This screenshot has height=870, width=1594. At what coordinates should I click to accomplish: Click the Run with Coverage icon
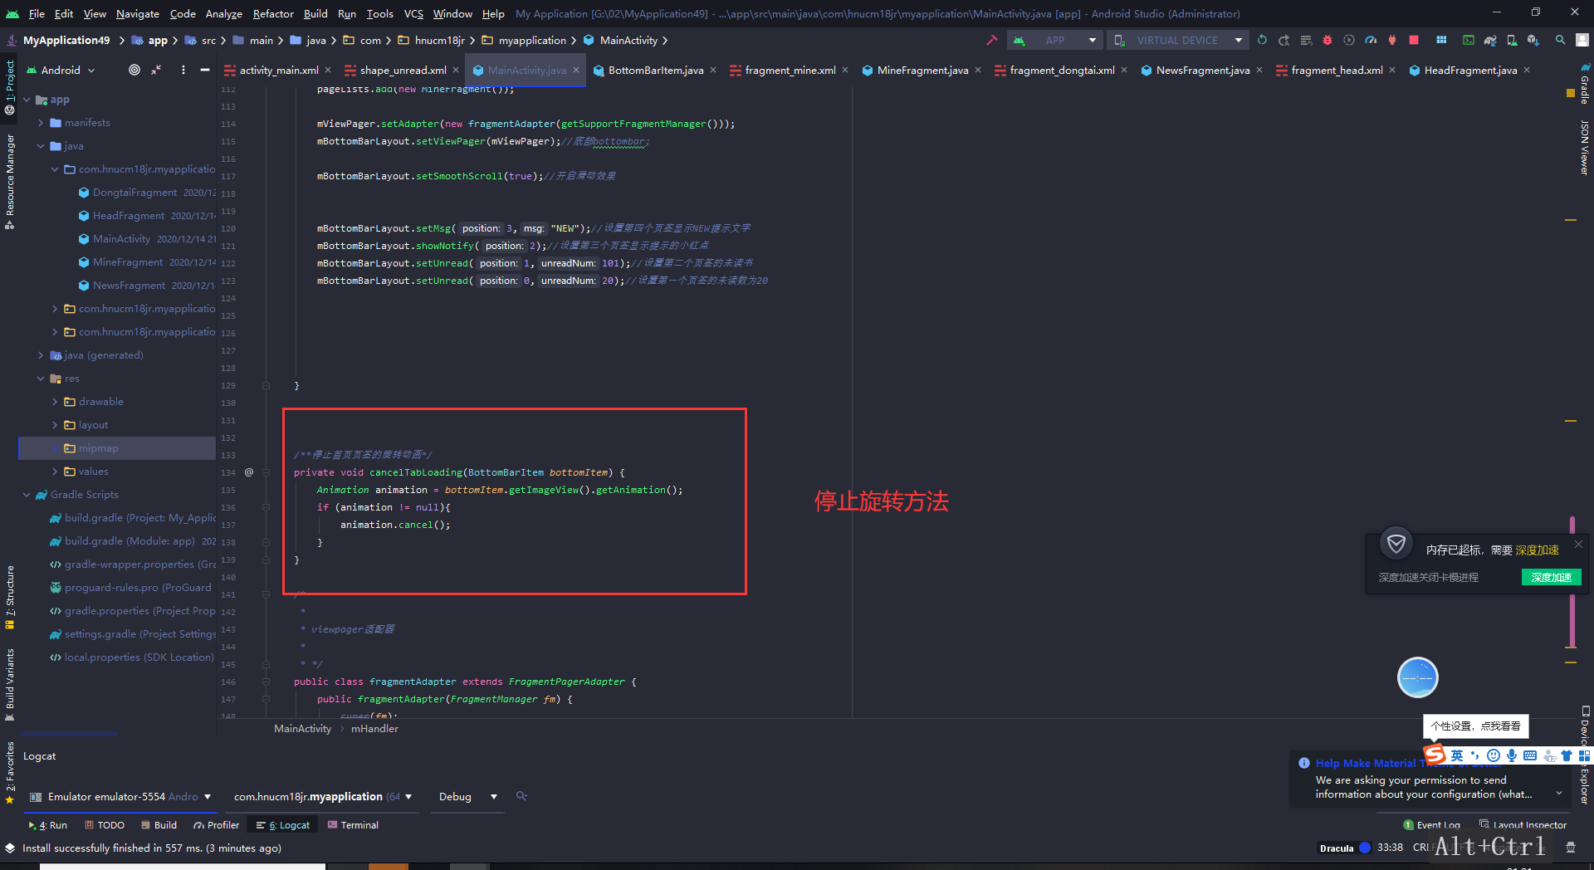(x=1348, y=40)
